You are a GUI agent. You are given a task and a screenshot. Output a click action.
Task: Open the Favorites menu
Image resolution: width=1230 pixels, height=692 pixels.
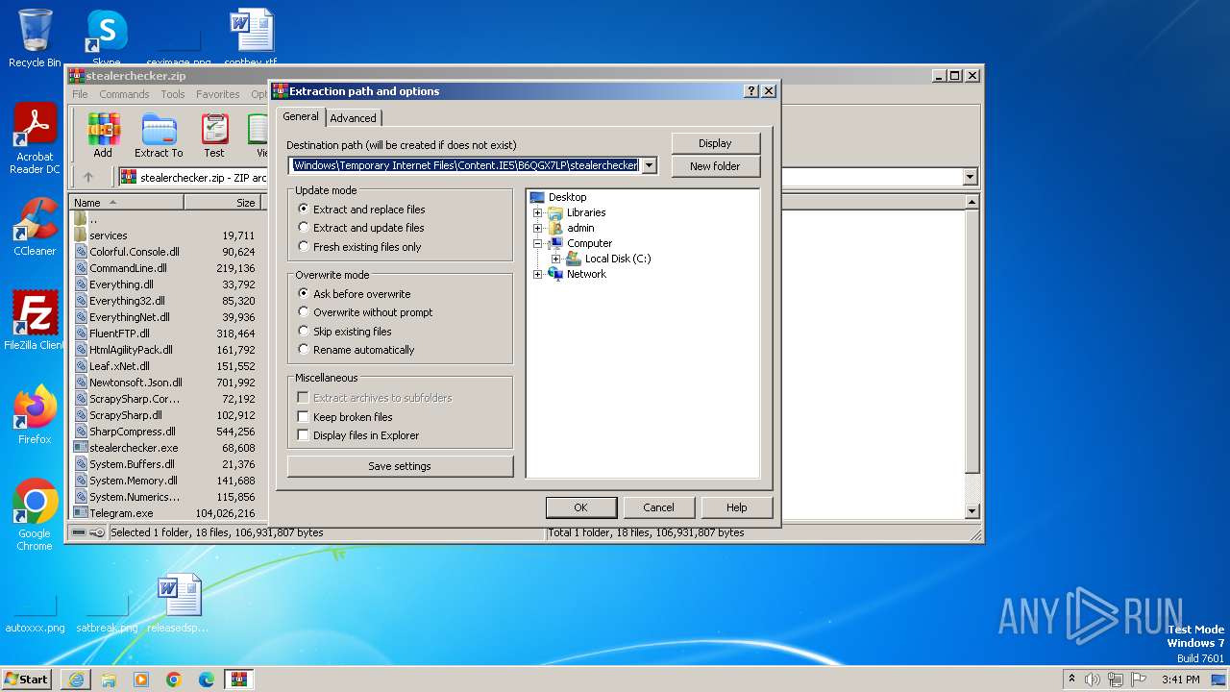click(x=218, y=94)
